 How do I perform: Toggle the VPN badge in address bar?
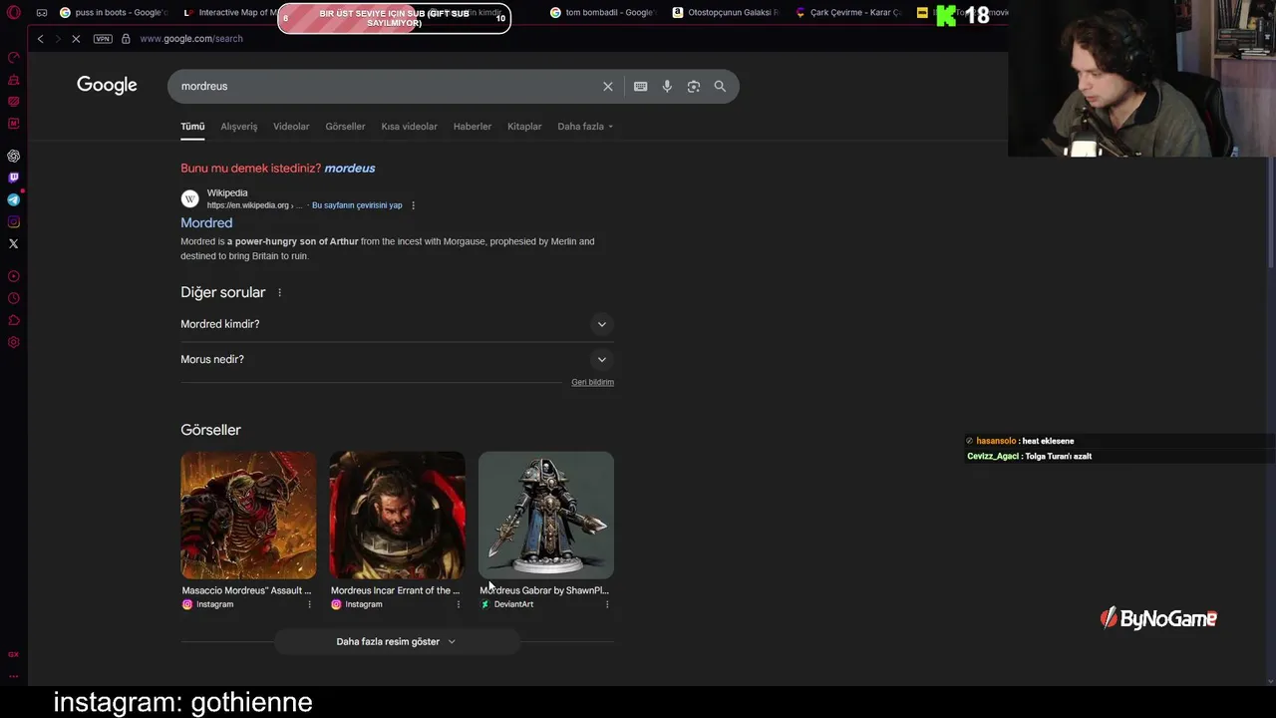(103, 39)
